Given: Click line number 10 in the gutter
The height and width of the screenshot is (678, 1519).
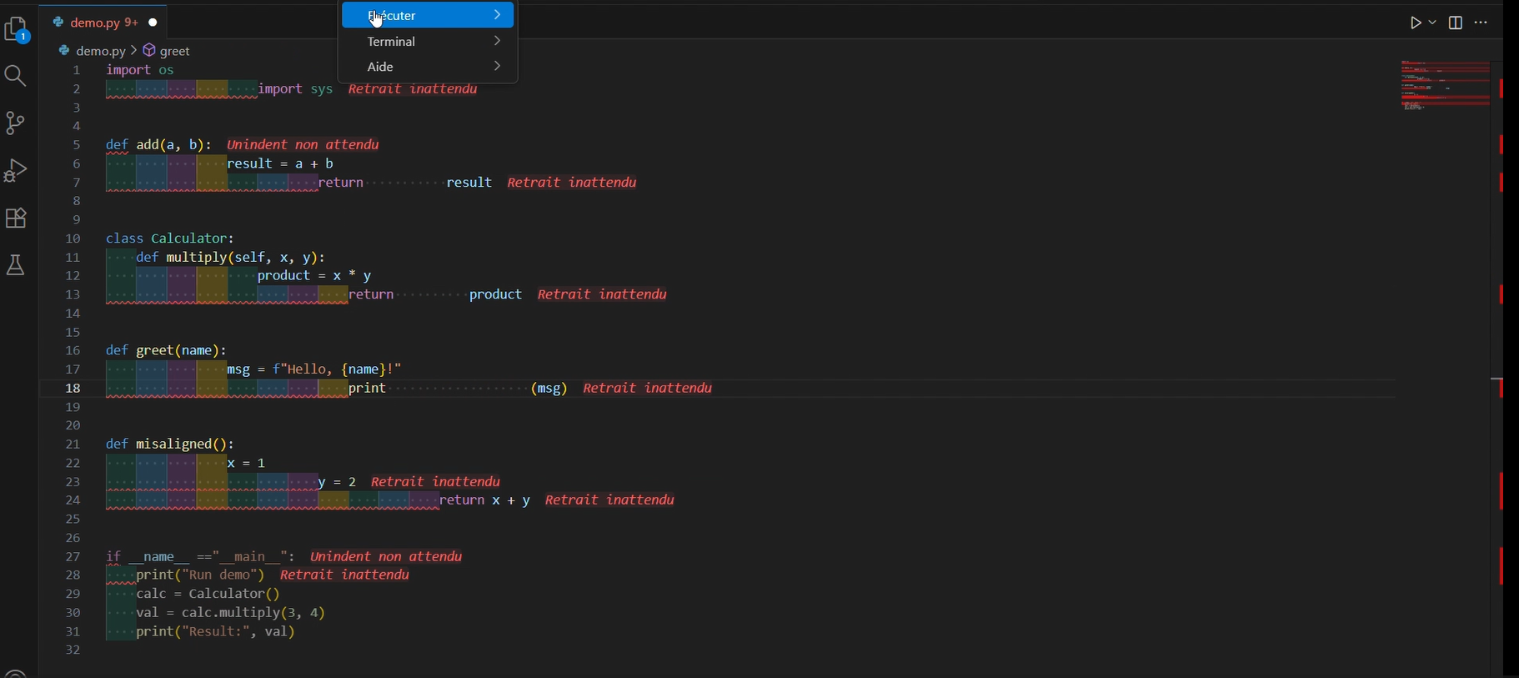Looking at the screenshot, I should (x=73, y=239).
